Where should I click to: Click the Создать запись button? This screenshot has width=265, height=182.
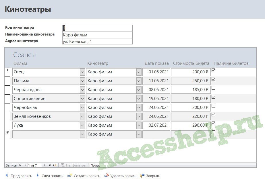coord(84,176)
